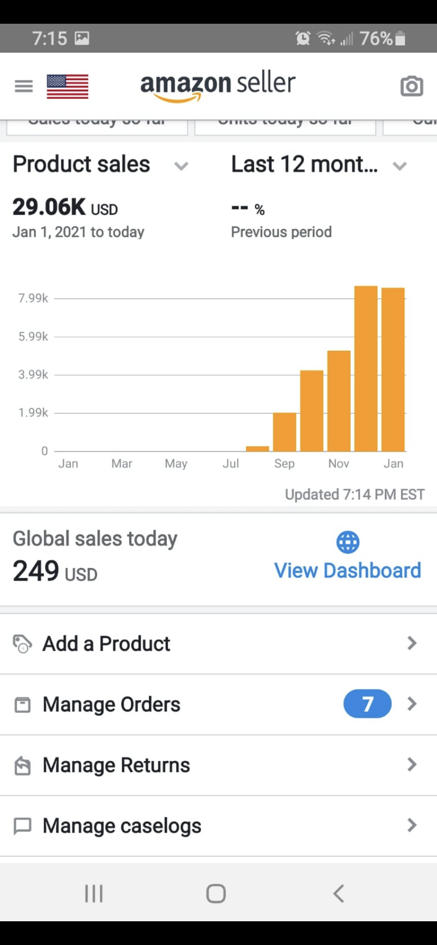Viewport: 437px width, 945px height.
Task: Tap the United States flag marketplace icon
Action: [68, 86]
